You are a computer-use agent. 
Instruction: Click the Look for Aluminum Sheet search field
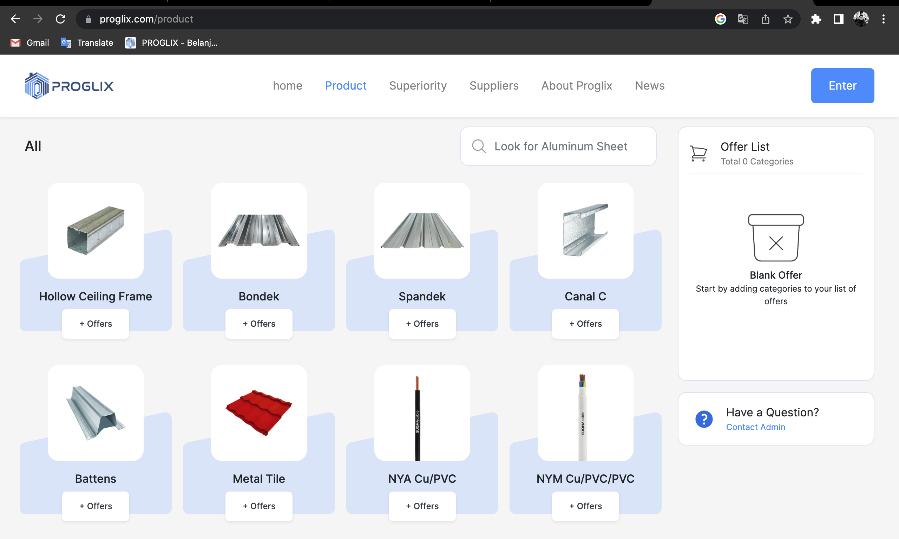(560, 147)
